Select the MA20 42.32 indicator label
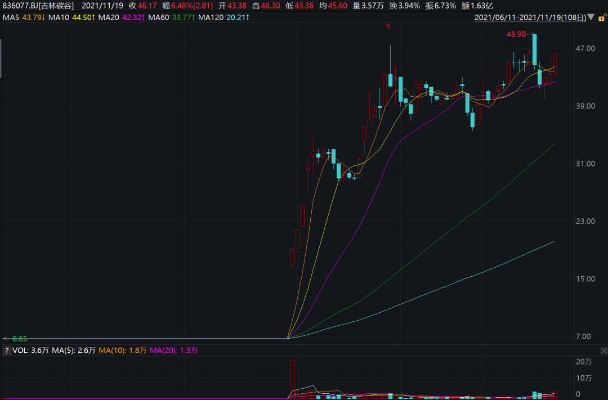Screen dimensions: 608x400 [x=122, y=17]
